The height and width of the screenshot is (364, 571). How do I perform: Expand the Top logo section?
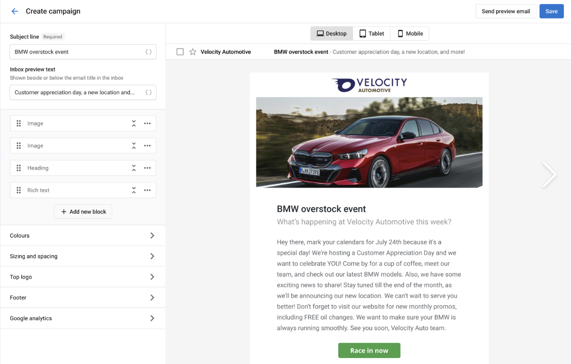(83, 277)
